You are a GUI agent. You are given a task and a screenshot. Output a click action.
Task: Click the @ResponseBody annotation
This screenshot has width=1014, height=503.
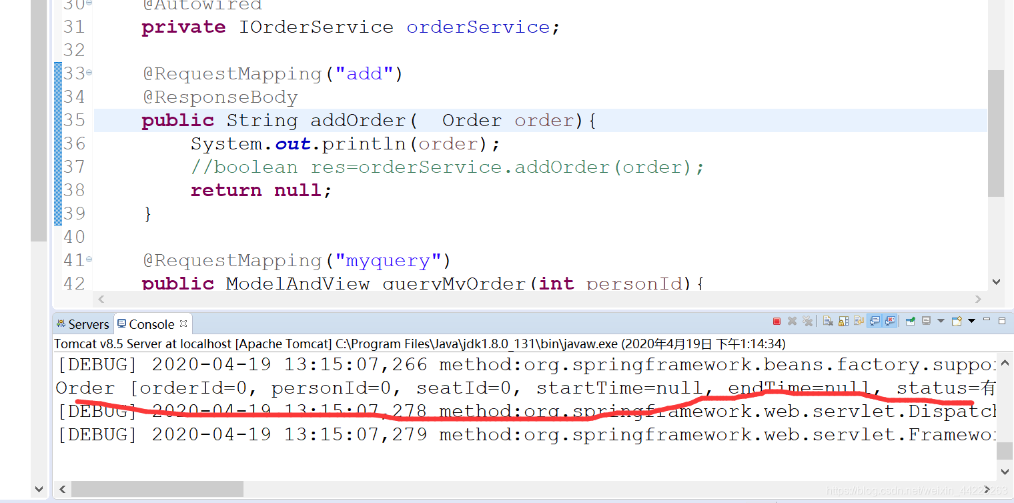click(x=220, y=97)
